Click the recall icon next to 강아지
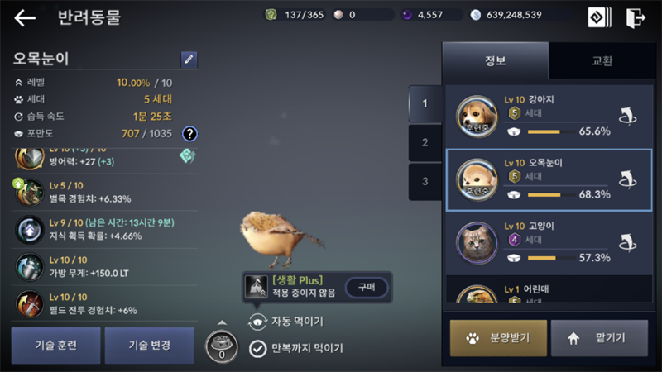Viewport: 662px width, 372px height. pos(627,117)
